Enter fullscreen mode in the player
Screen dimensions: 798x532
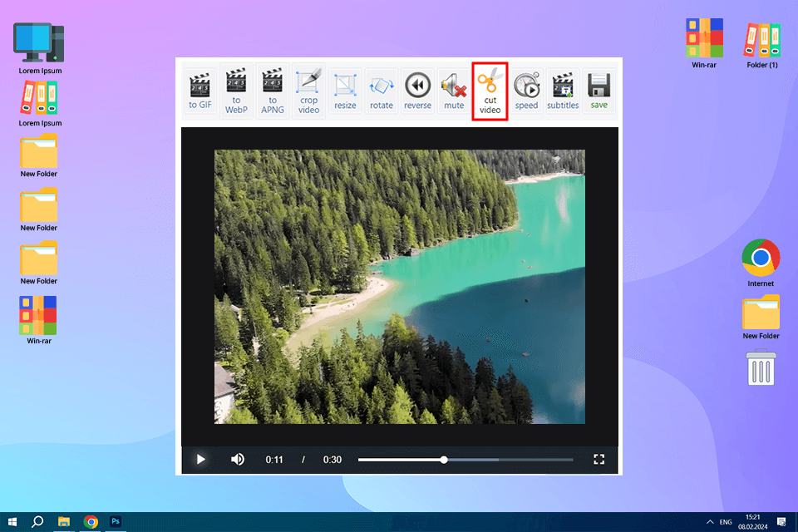(x=599, y=460)
